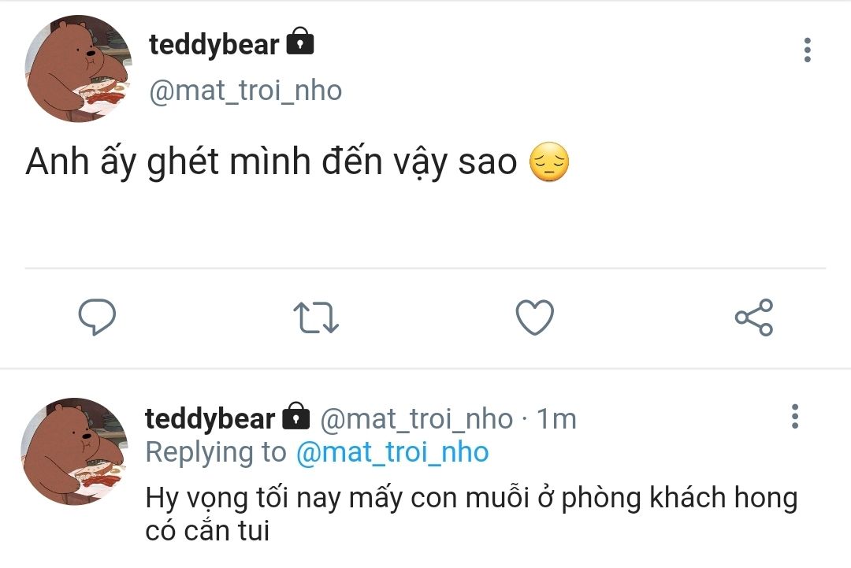851x568 pixels.
Task: Open the share icon options
Action: pyautogui.click(x=753, y=317)
